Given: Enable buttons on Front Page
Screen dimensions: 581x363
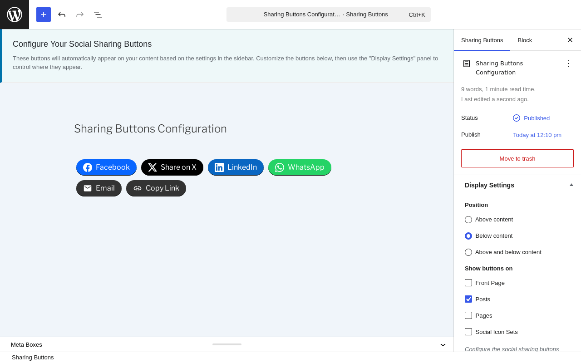Looking at the screenshot, I should [468, 283].
